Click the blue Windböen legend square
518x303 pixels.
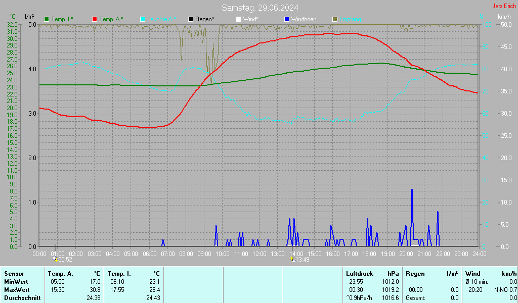[x=287, y=19]
